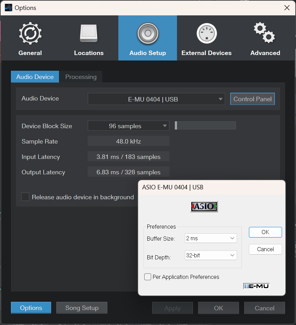Open the Locations drive icon
This screenshot has height=325, width=296.
pyautogui.click(x=89, y=33)
